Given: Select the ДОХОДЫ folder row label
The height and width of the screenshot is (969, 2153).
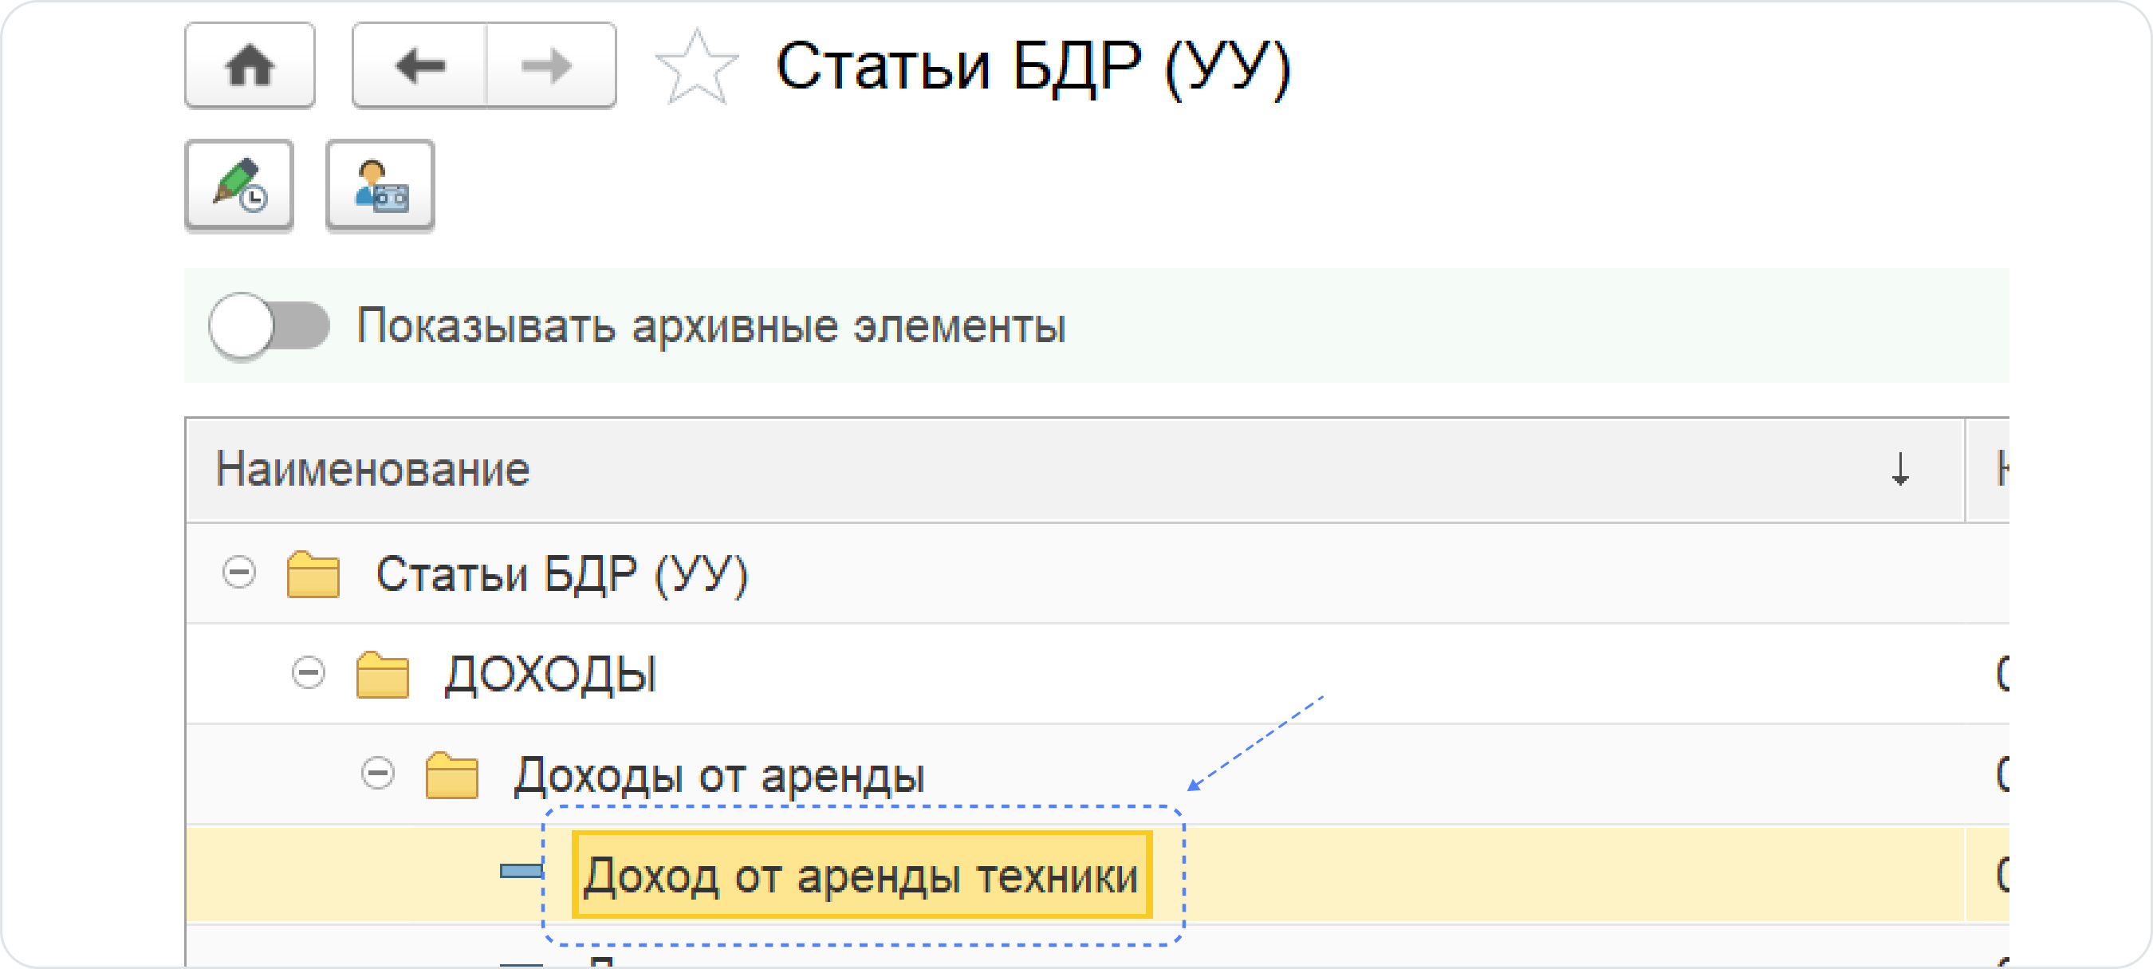Looking at the screenshot, I should pos(550,675).
